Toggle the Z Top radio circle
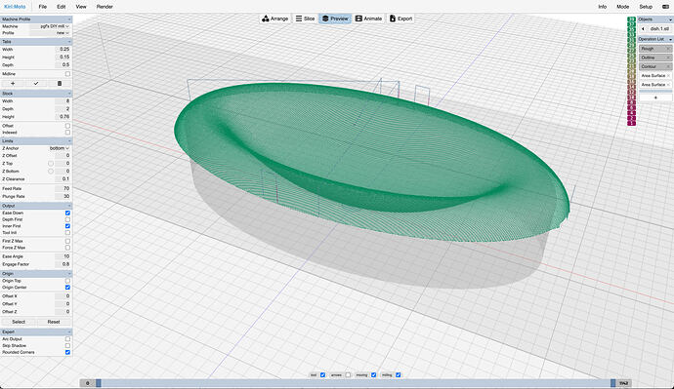 pos(51,164)
